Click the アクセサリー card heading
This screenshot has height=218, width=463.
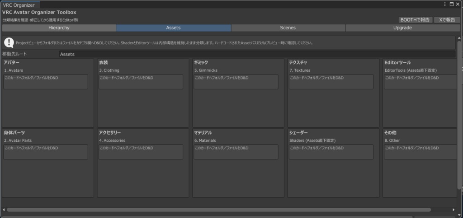110,133
